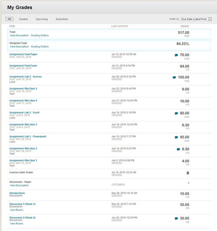The image size is (217, 231).
Task: Switch to the Upcoming filter tab
Action: tap(42, 19)
